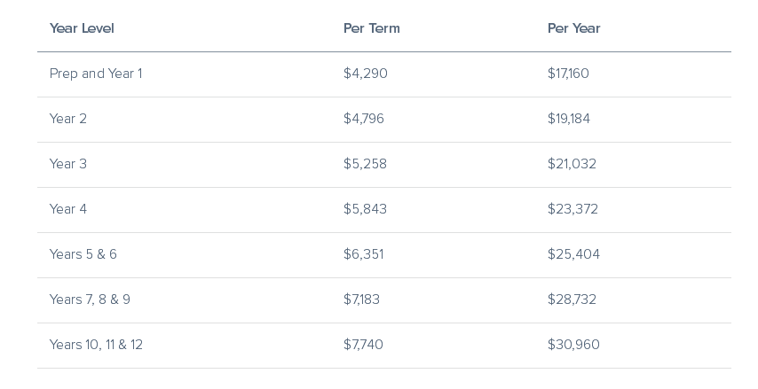
Task: Click the Year Level column header
Action: (82, 28)
